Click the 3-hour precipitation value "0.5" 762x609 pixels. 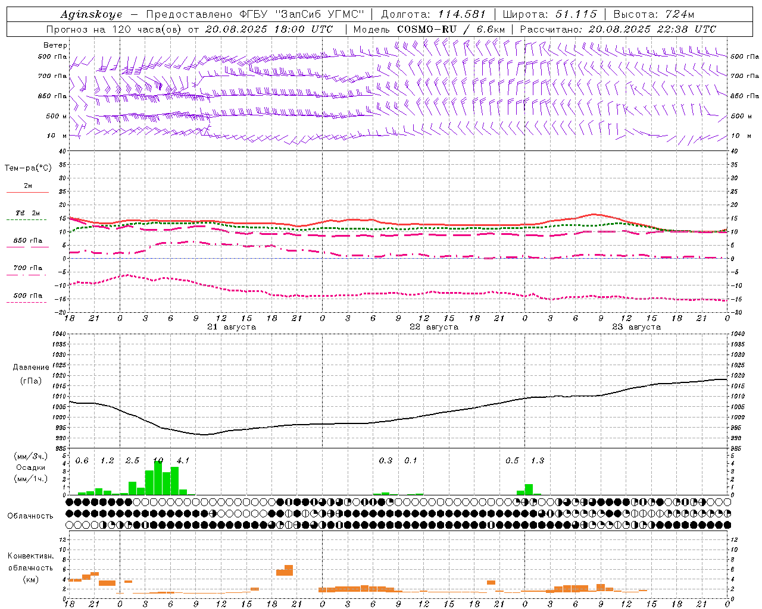(x=512, y=461)
